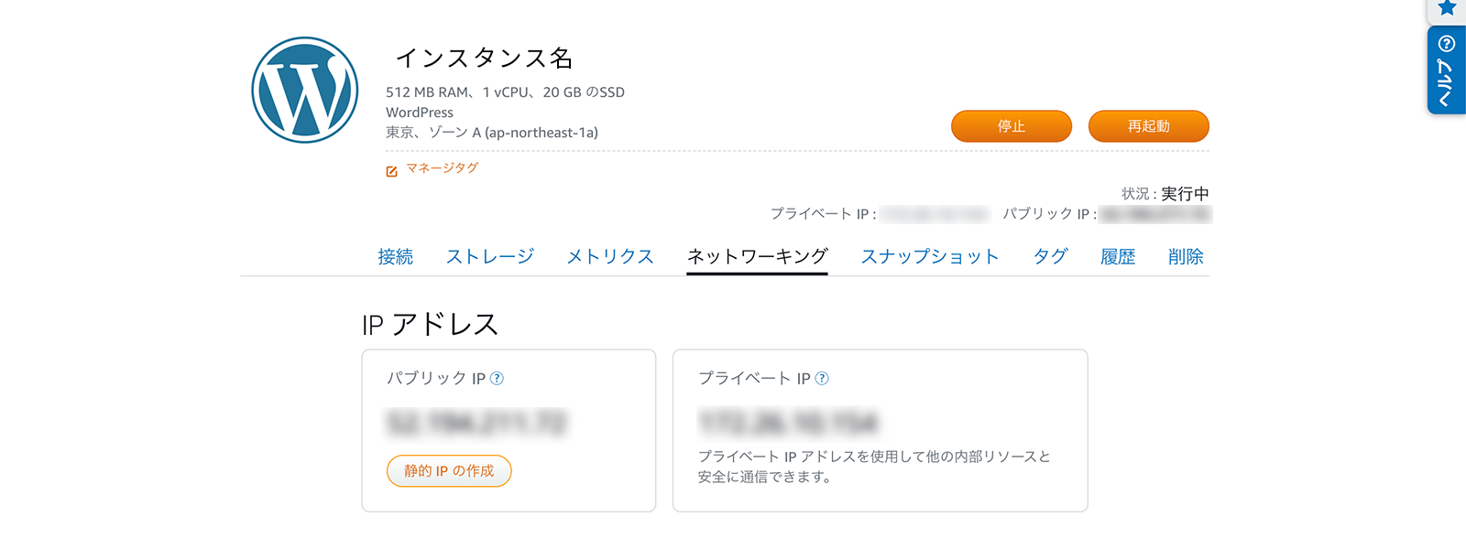View the 履歴 tab
The width and height of the screenshot is (1466, 538).
coord(1118,257)
